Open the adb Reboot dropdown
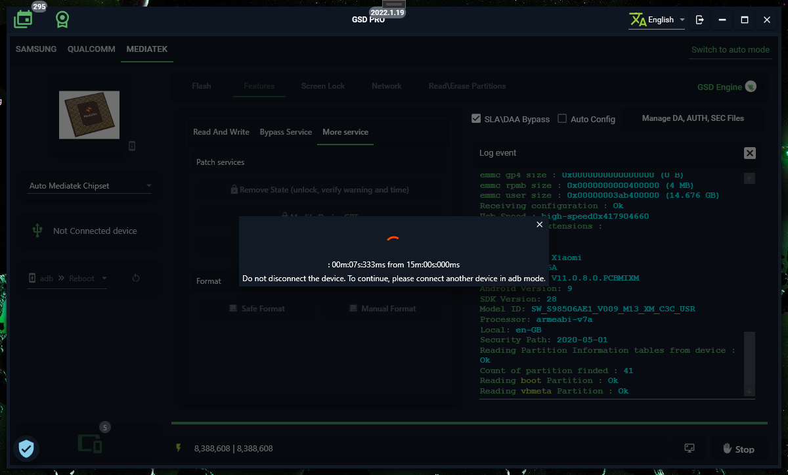Screen dimensions: 788x475 click(x=67, y=279)
